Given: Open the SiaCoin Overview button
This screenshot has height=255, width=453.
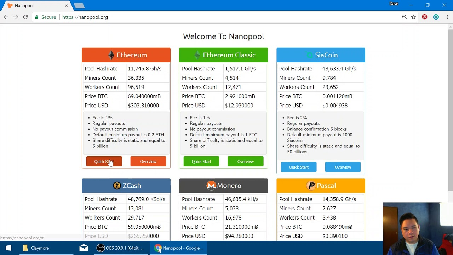Looking at the screenshot, I should pos(343,167).
